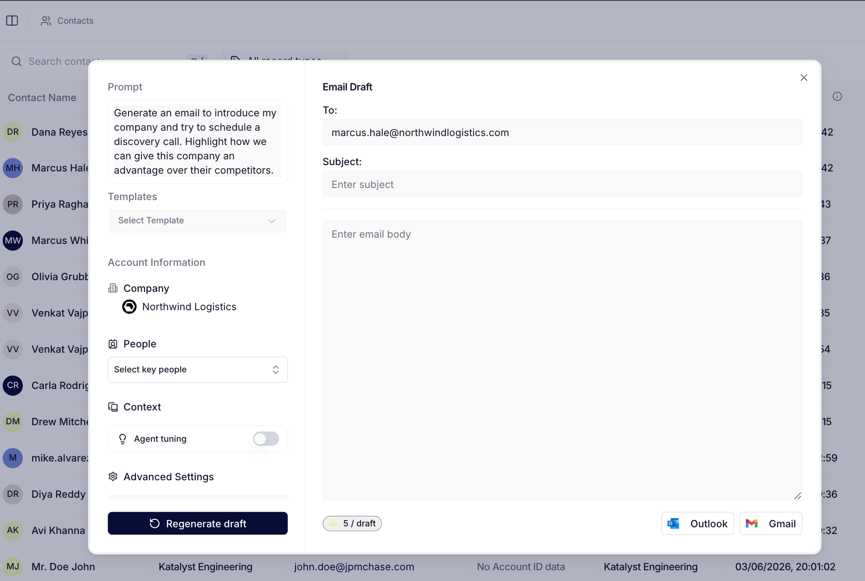Click the Contacts breadcrumb label

click(x=75, y=21)
